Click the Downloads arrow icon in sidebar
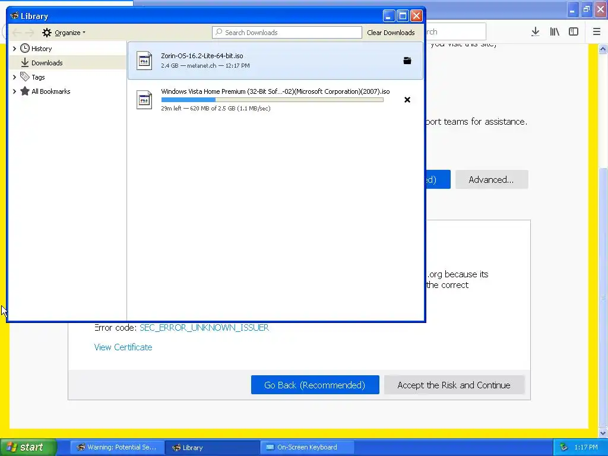 [x=25, y=62]
